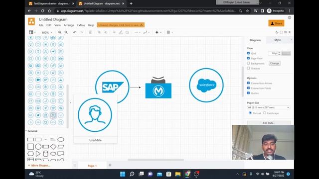This screenshot has width=319, height=179.
Task: Pick the ellipse shape in General
Action: tap(61, 139)
